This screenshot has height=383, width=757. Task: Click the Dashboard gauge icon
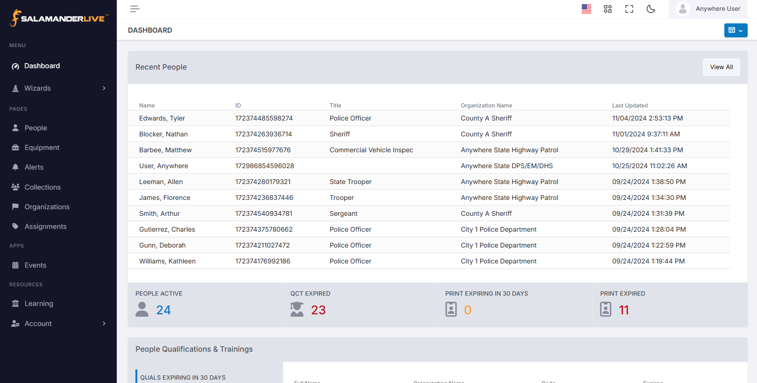[x=15, y=66]
